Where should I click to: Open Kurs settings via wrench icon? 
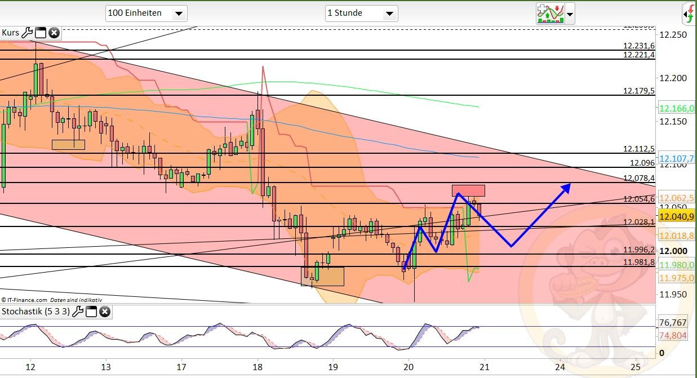coord(28,33)
